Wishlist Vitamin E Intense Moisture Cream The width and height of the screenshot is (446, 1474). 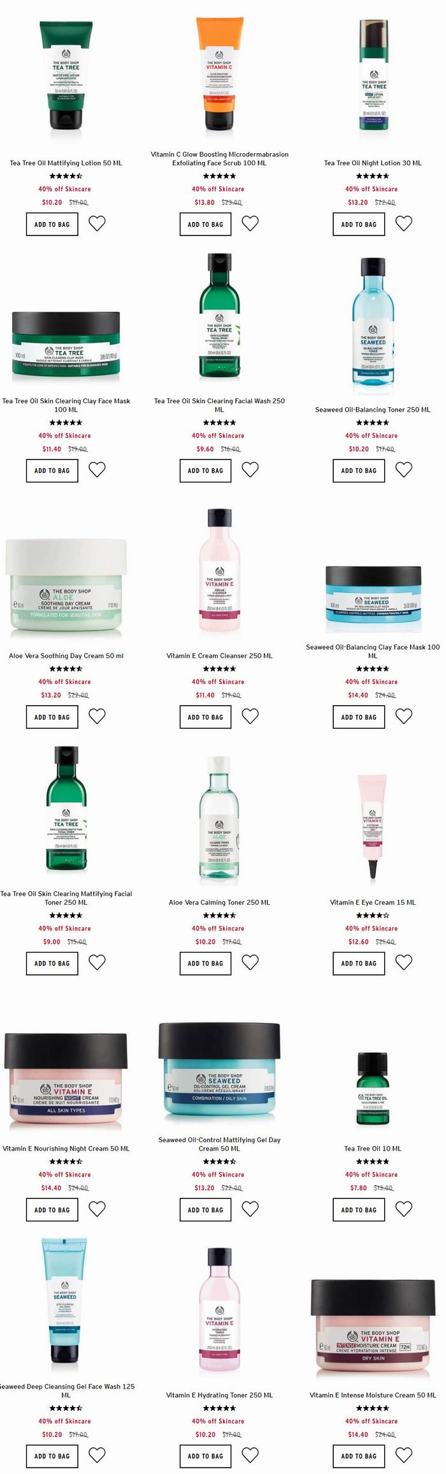[x=404, y=1455]
